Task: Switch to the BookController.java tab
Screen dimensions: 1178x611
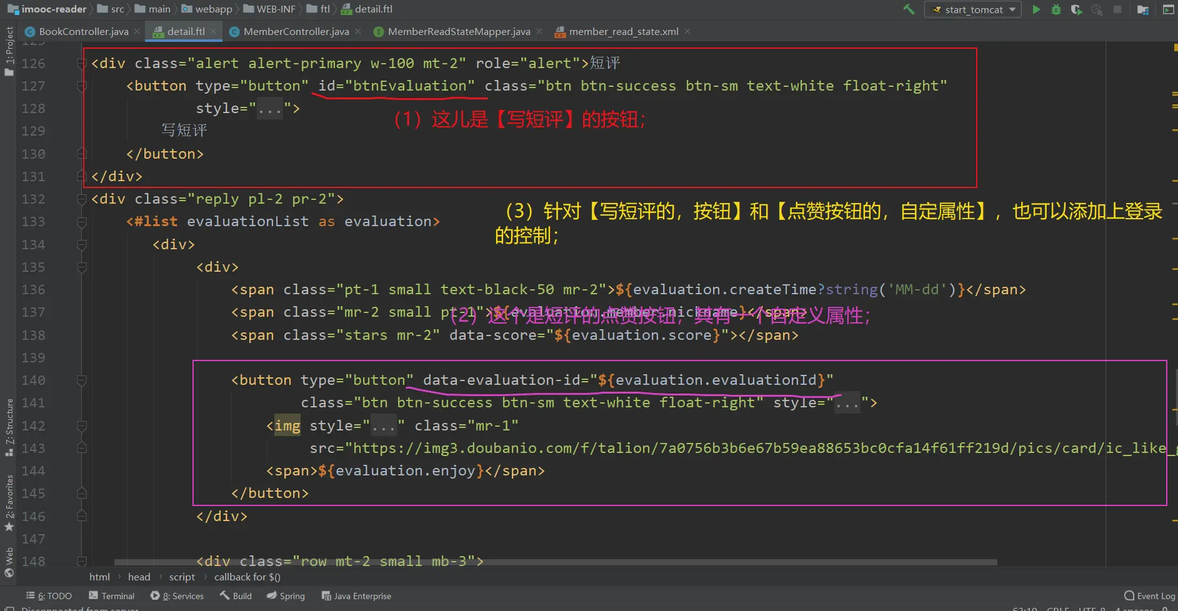Action: [83, 31]
